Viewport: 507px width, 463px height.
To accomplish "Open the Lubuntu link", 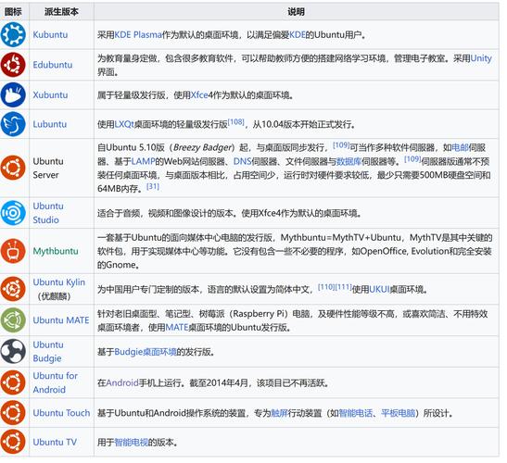I will pyautogui.click(x=50, y=124).
